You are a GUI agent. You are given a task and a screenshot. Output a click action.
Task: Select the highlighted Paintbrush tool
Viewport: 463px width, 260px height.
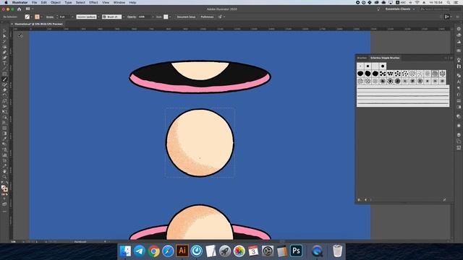(4, 79)
